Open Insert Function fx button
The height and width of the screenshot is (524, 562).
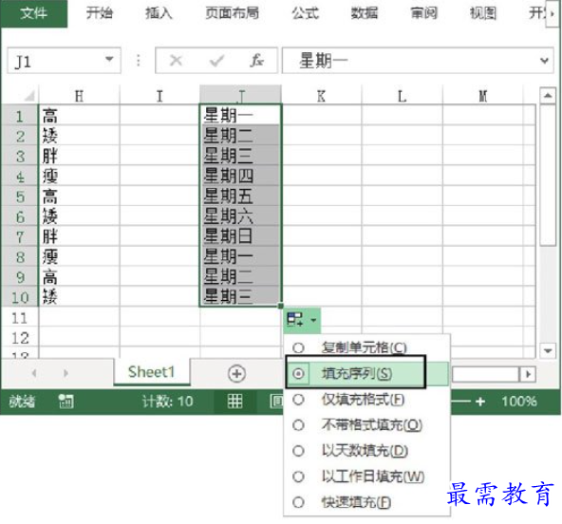[x=257, y=60]
